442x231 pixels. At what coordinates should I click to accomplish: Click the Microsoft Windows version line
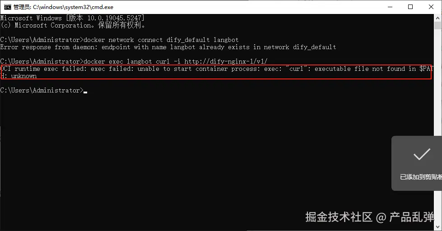pyautogui.click(x=72, y=18)
